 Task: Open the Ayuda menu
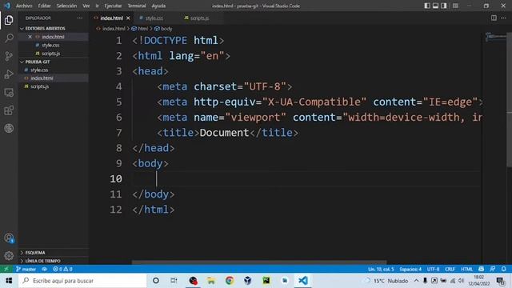point(158,6)
